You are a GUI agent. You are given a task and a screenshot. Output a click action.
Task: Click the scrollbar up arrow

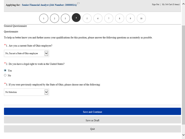183,4
